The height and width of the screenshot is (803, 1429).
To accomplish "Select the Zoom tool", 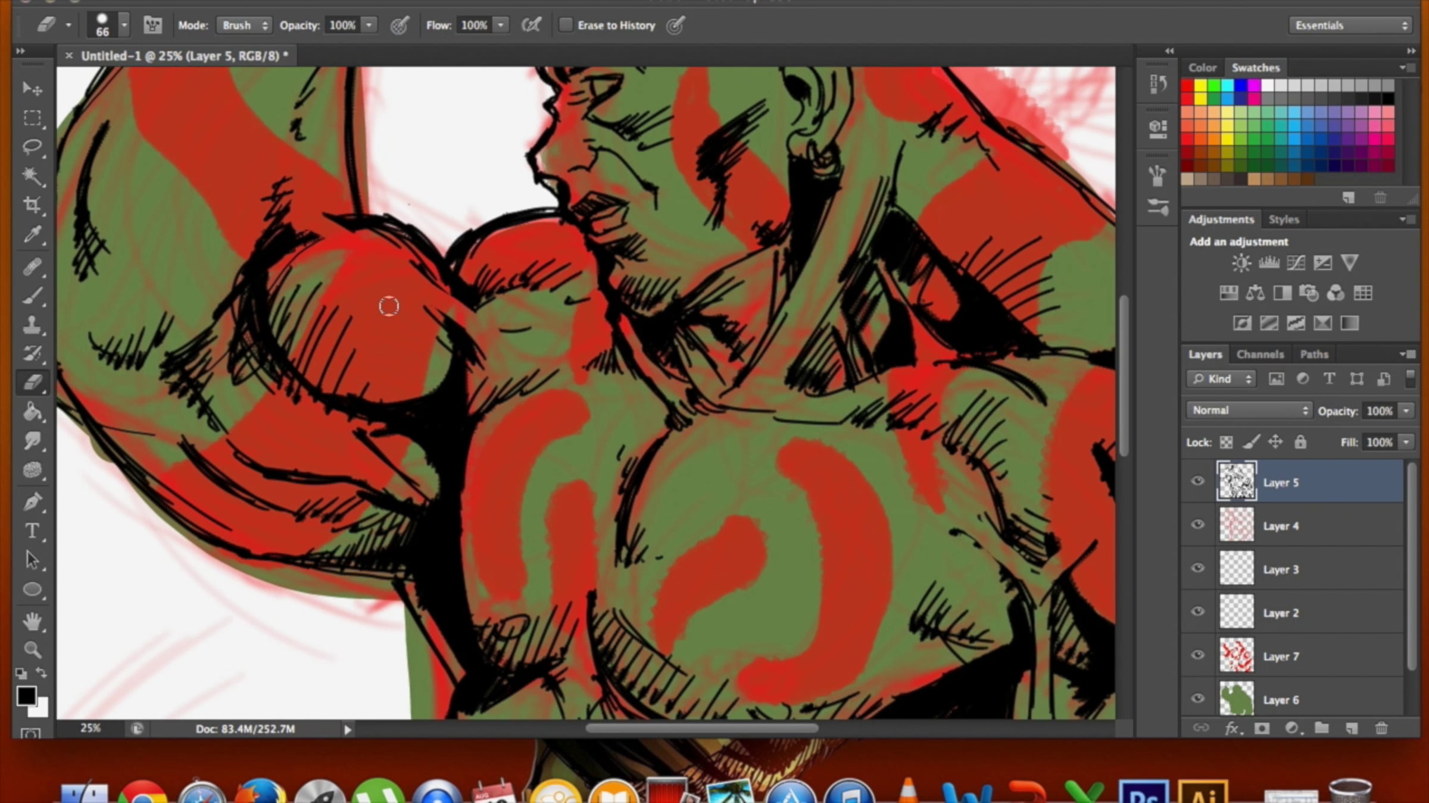I will coord(32,650).
